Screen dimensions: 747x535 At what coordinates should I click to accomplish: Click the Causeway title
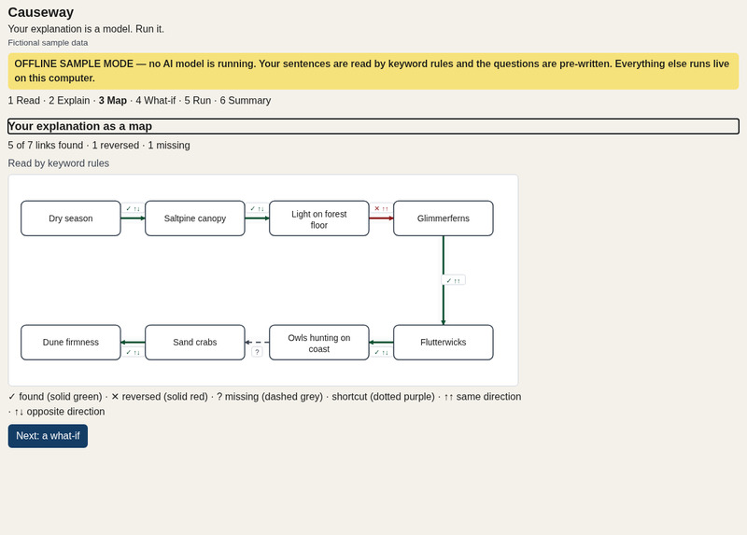point(41,12)
